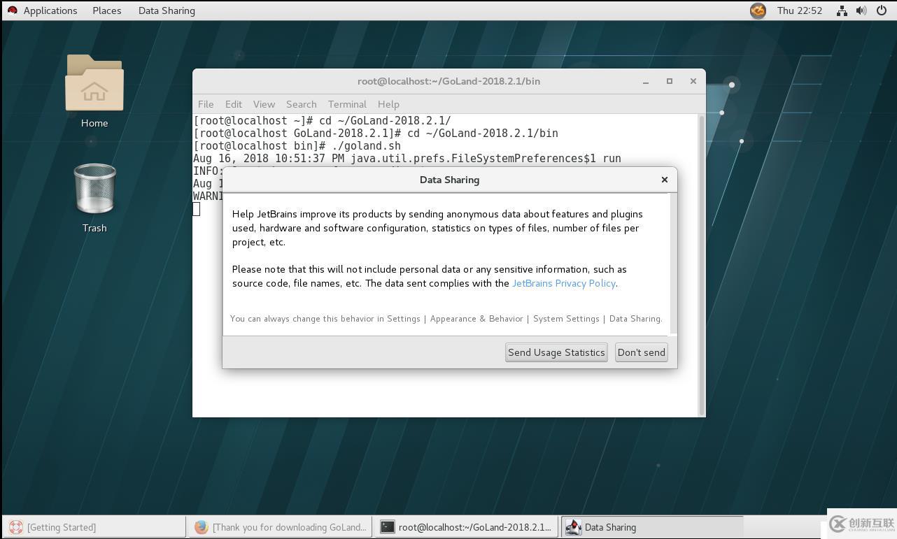The height and width of the screenshot is (539, 897).
Task: Maximize the terminal window
Action: [x=670, y=81]
